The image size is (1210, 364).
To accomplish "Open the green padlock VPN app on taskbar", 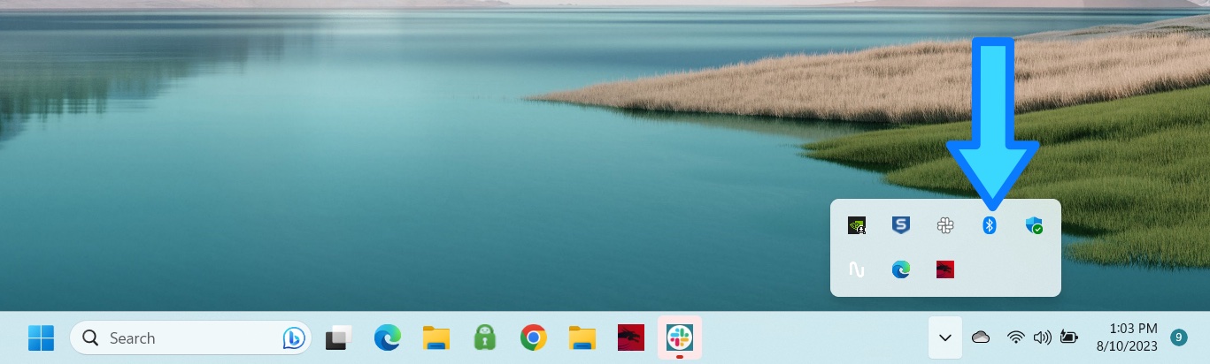I will pos(484,337).
